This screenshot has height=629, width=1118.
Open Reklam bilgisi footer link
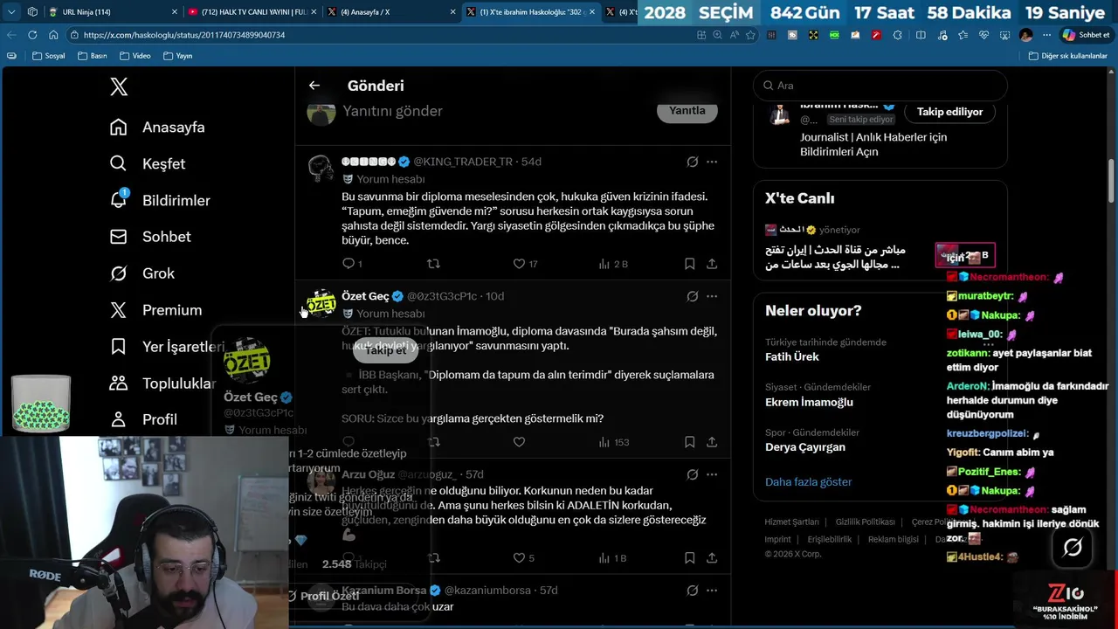coord(893,539)
